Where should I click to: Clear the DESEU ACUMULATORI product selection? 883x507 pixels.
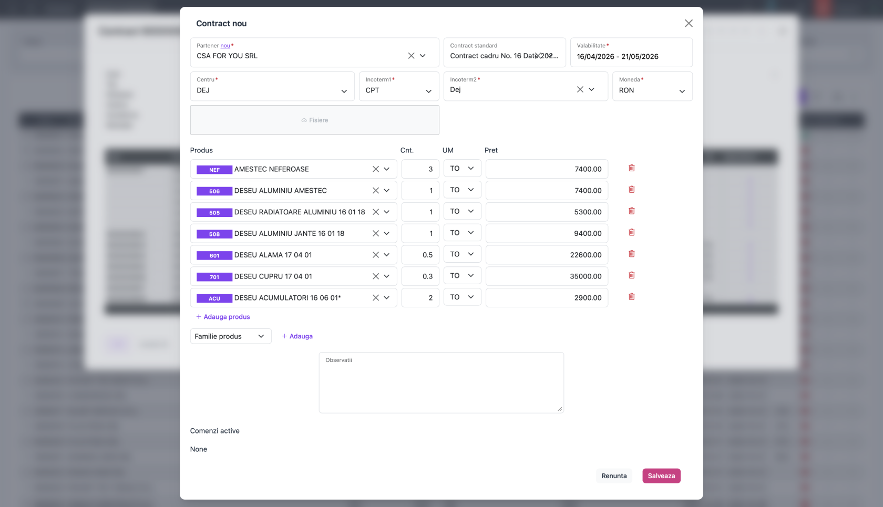coord(375,298)
